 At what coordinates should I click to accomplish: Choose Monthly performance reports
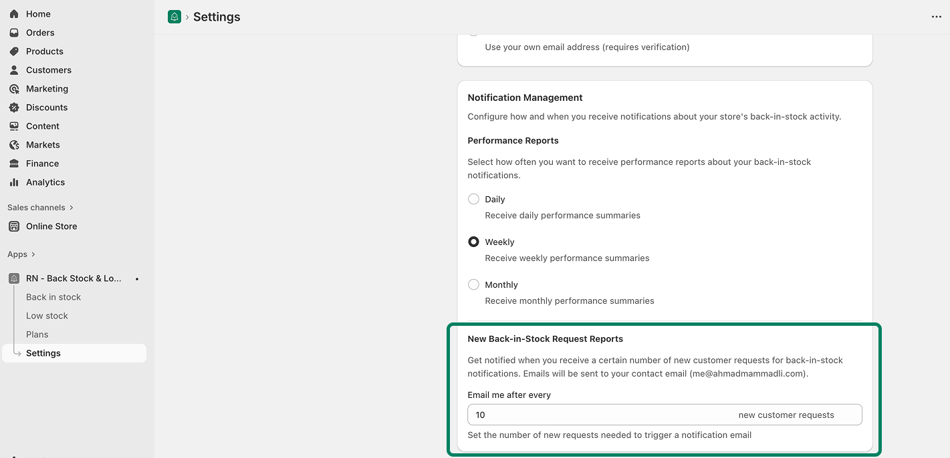pyautogui.click(x=473, y=284)
